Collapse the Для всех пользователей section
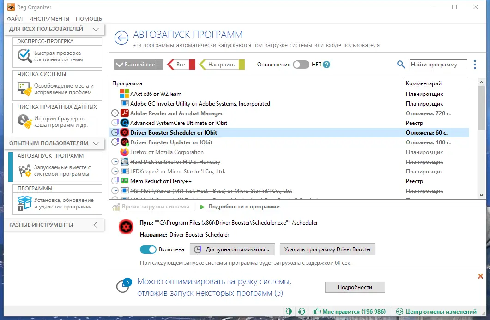Image resolution: width=490 pixels, height=320 pixels. click(96, 29)
